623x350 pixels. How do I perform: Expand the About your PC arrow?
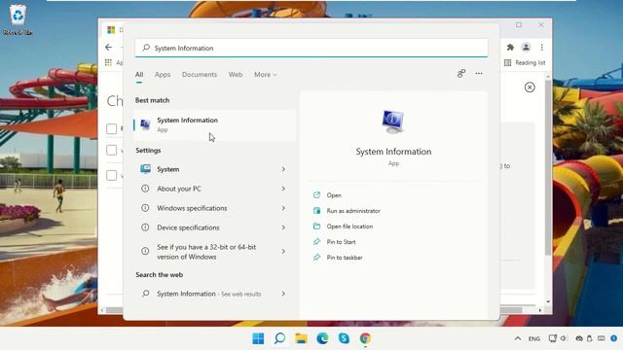[283, 189]
